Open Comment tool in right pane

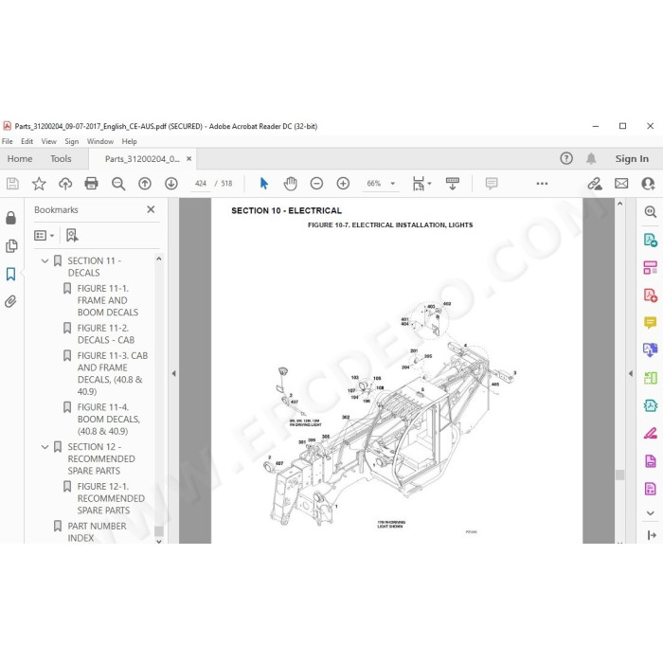click(x=651, y=323)
